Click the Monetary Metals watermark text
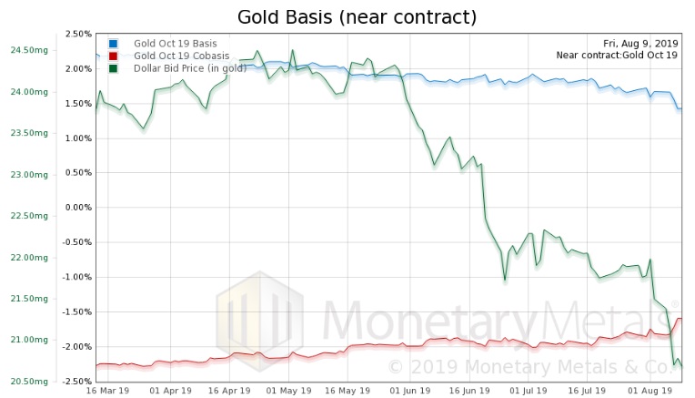Viewport: 695px width, 398px height. (x=496, y=321)
